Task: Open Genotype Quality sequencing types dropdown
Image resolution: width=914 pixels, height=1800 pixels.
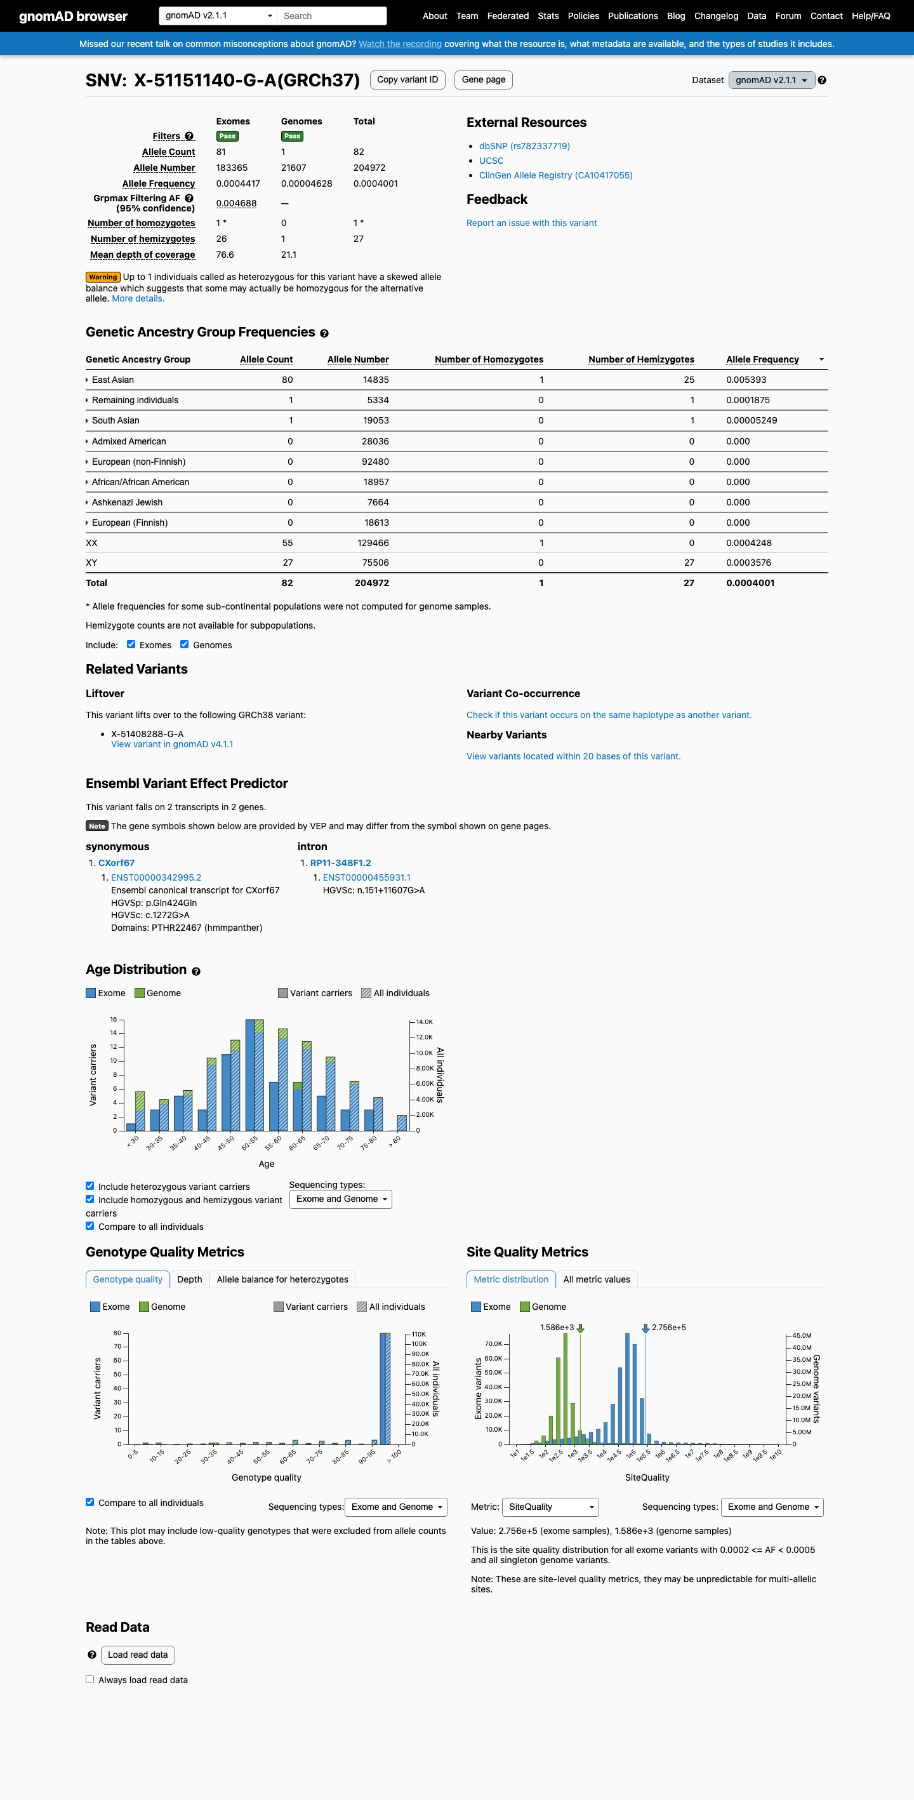Action: 395,1507
